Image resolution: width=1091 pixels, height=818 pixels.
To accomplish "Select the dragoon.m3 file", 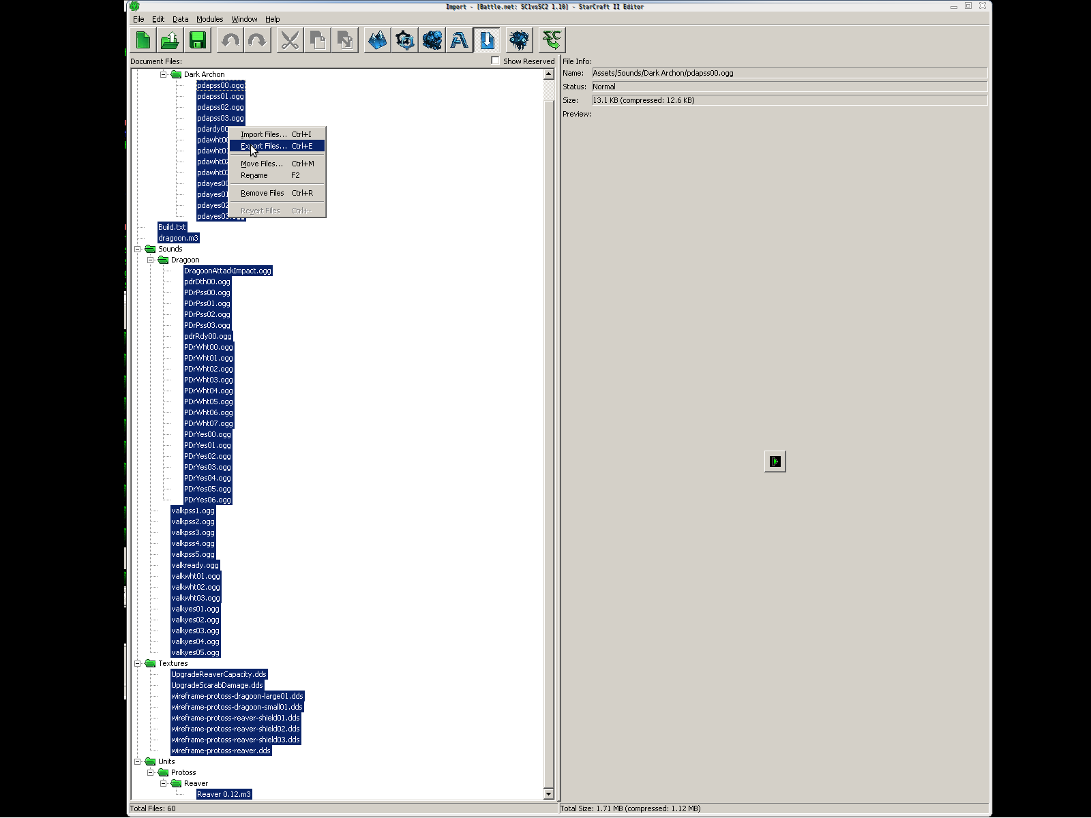I will (x=178, y=238).
